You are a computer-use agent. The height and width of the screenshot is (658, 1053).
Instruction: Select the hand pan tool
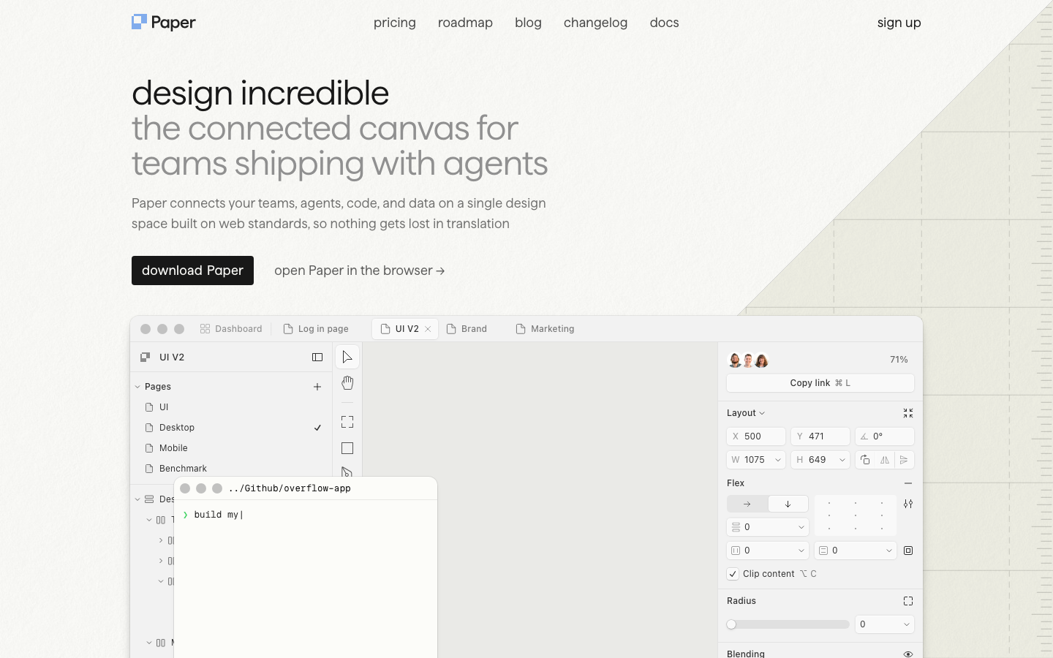347,383
